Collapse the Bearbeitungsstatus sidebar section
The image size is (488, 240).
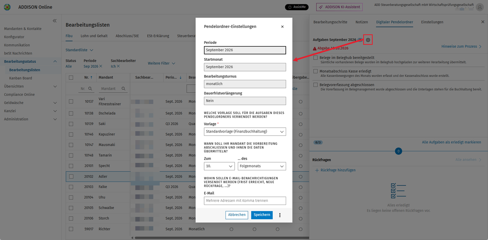point(55,62)
